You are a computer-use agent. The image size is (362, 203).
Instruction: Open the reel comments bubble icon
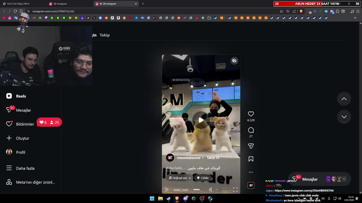point(251,130)
